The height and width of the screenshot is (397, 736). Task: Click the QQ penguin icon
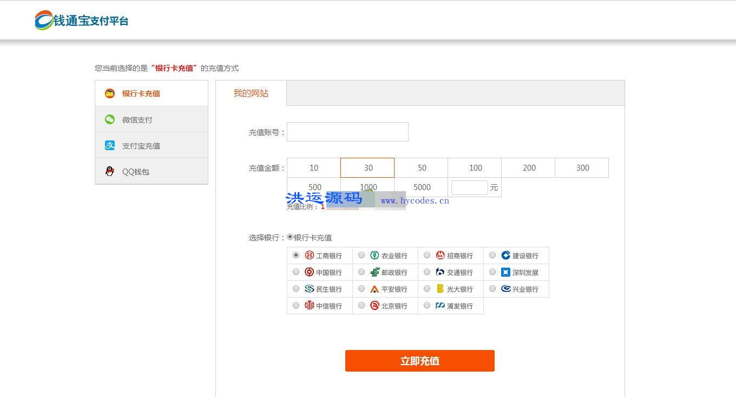(110, 171)
